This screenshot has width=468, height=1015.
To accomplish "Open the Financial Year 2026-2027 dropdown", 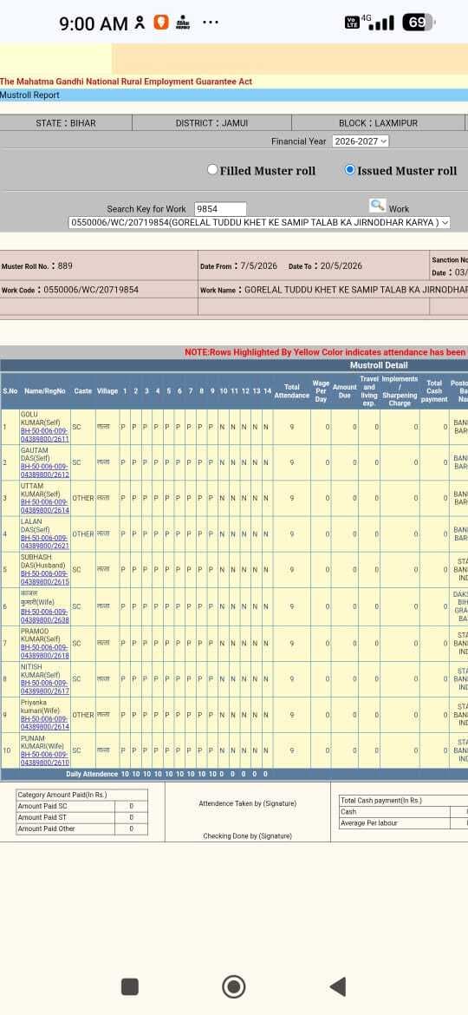I will (x=360, y=141).
